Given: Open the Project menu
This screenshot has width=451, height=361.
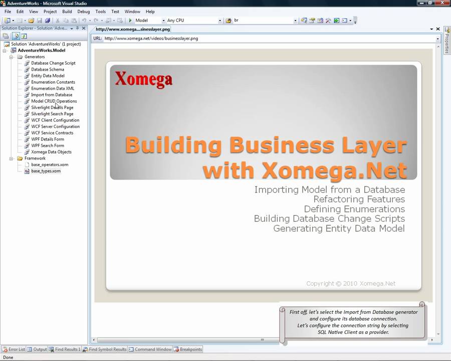Looking at the screenshot, I should pyautogui.click(x=50, y=12).
